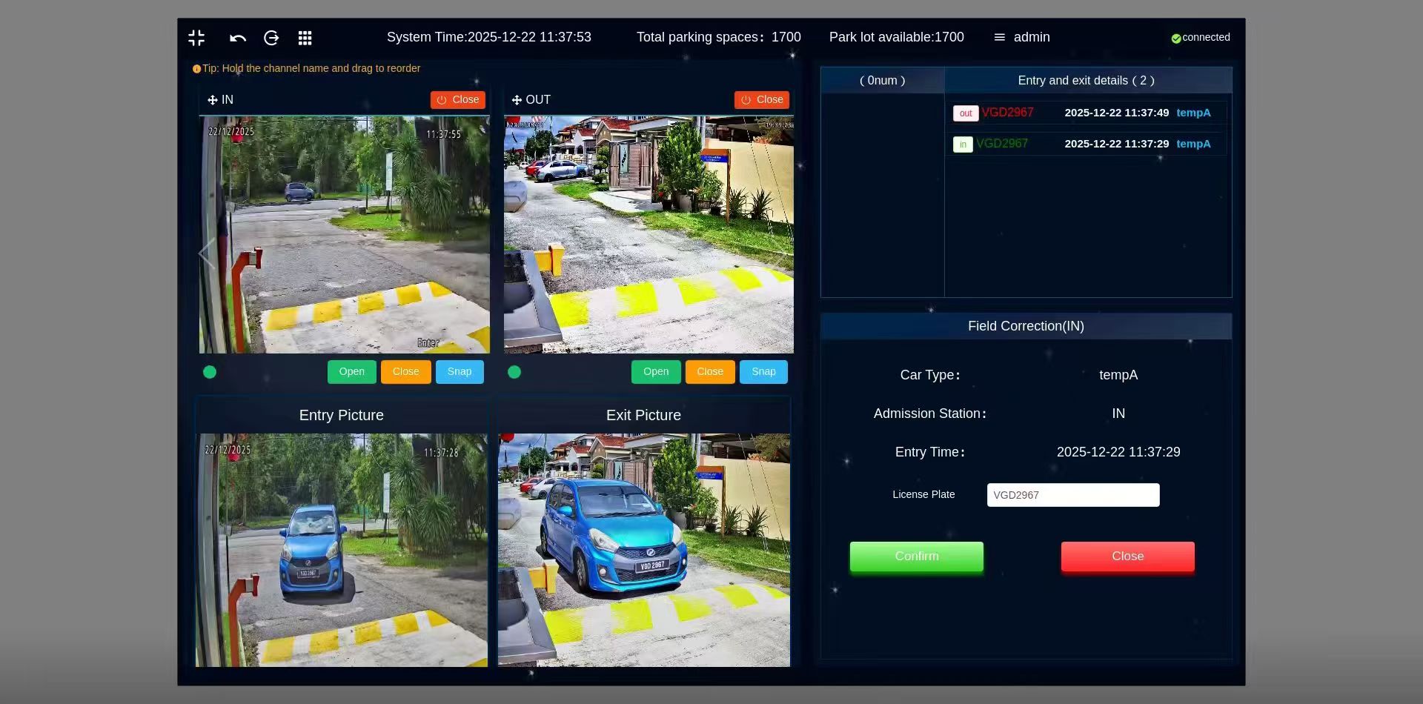Click Total parking spaces: 1700
The width and height of the screenshot is (1423, 704).
pos(719,37)
